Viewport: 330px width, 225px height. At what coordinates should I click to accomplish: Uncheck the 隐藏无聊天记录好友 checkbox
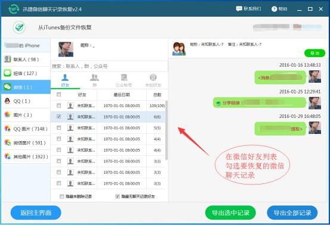(118, 196)
